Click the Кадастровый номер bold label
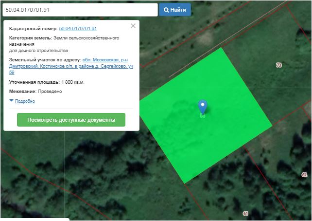 click(33, 29)
